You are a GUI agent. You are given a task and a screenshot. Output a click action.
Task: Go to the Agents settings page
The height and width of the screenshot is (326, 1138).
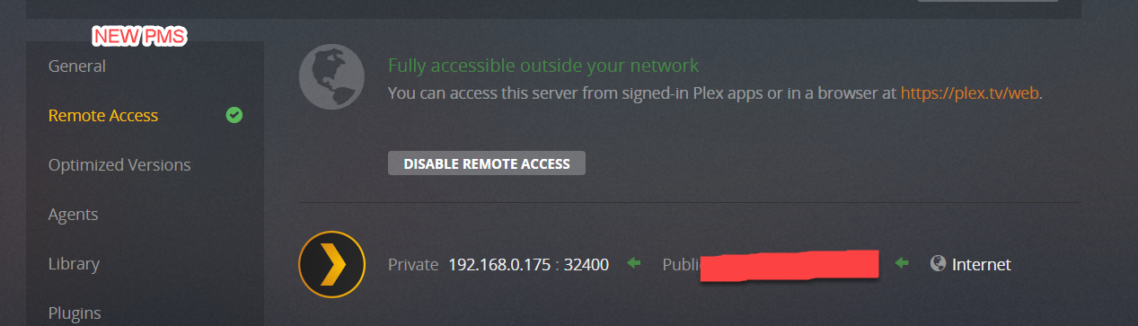(x=73, y=215)
